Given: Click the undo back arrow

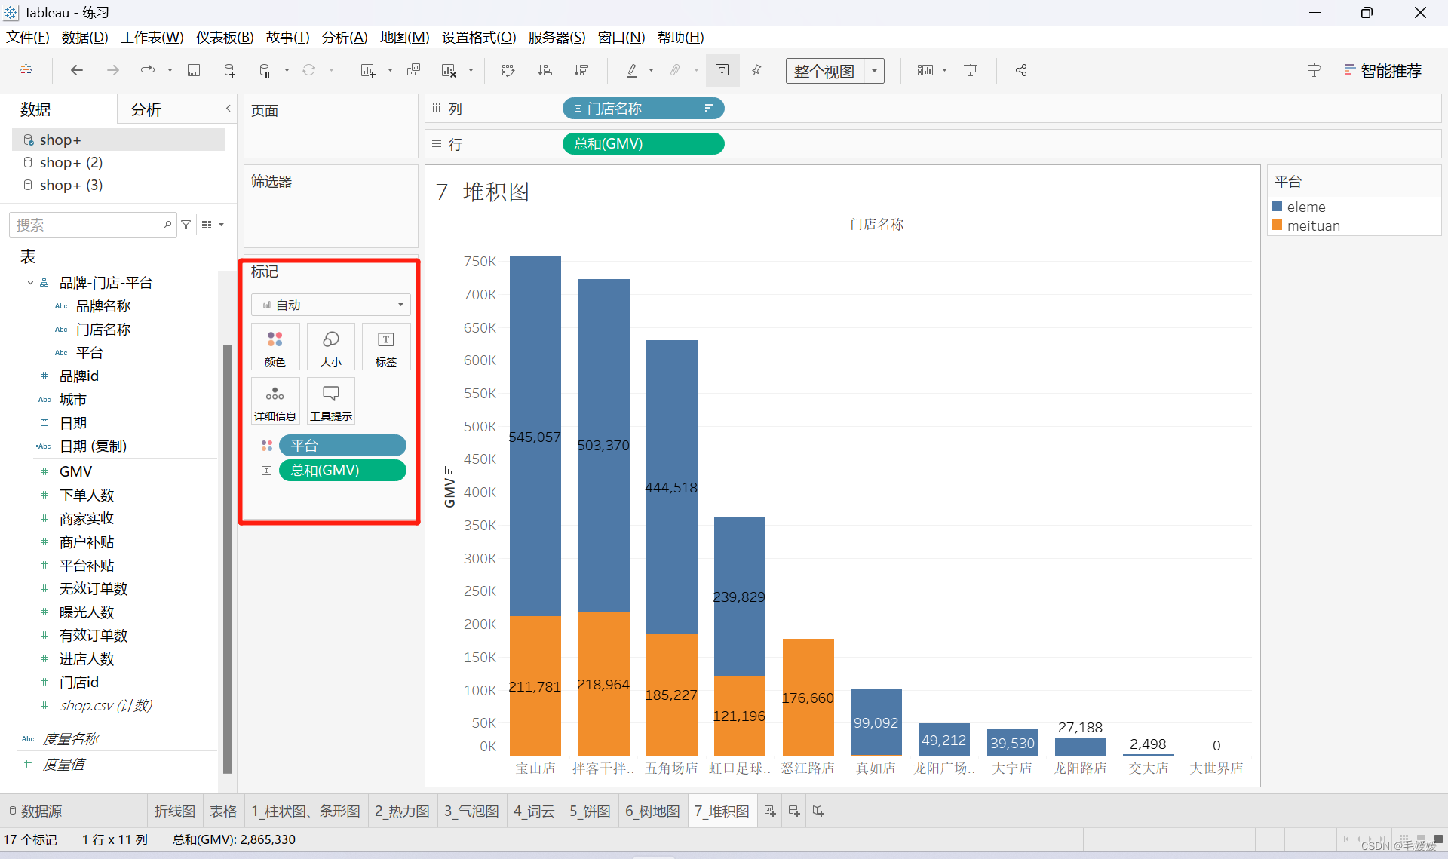Looking at the screenshot, I should (x=76, y=70).
